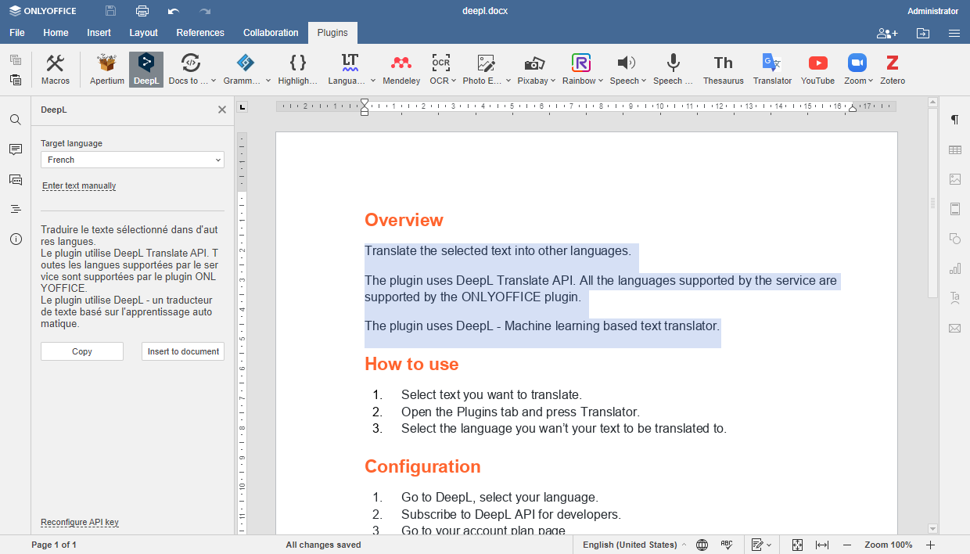Open Highlight code plugin
The image size is (970, 554).
[x=298, y=70]
